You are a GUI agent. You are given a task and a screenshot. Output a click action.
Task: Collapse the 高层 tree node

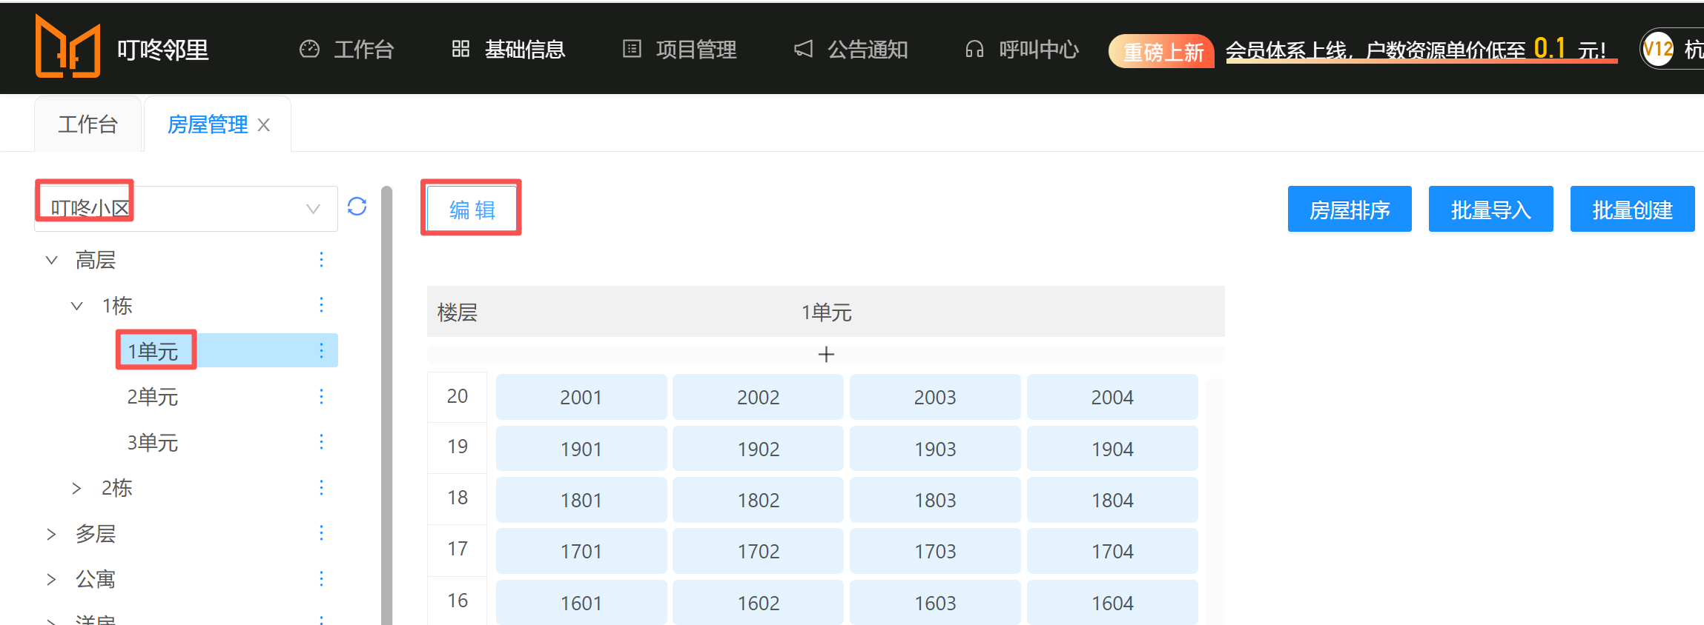[x=51, y=260]
